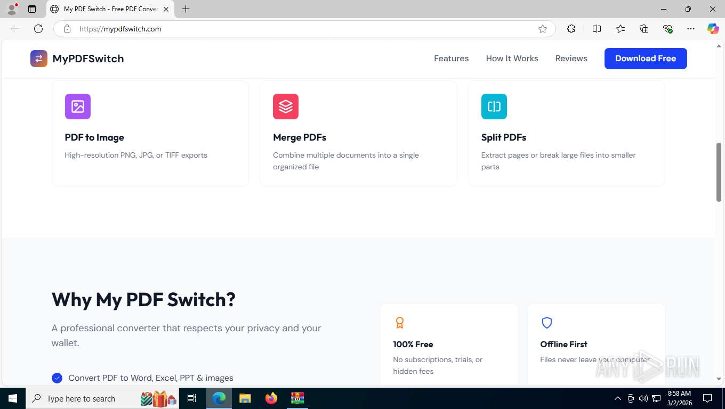This screenshot has width=725, height=409.
Task: Open the tab actions menu icon
Action: (32, 9)
